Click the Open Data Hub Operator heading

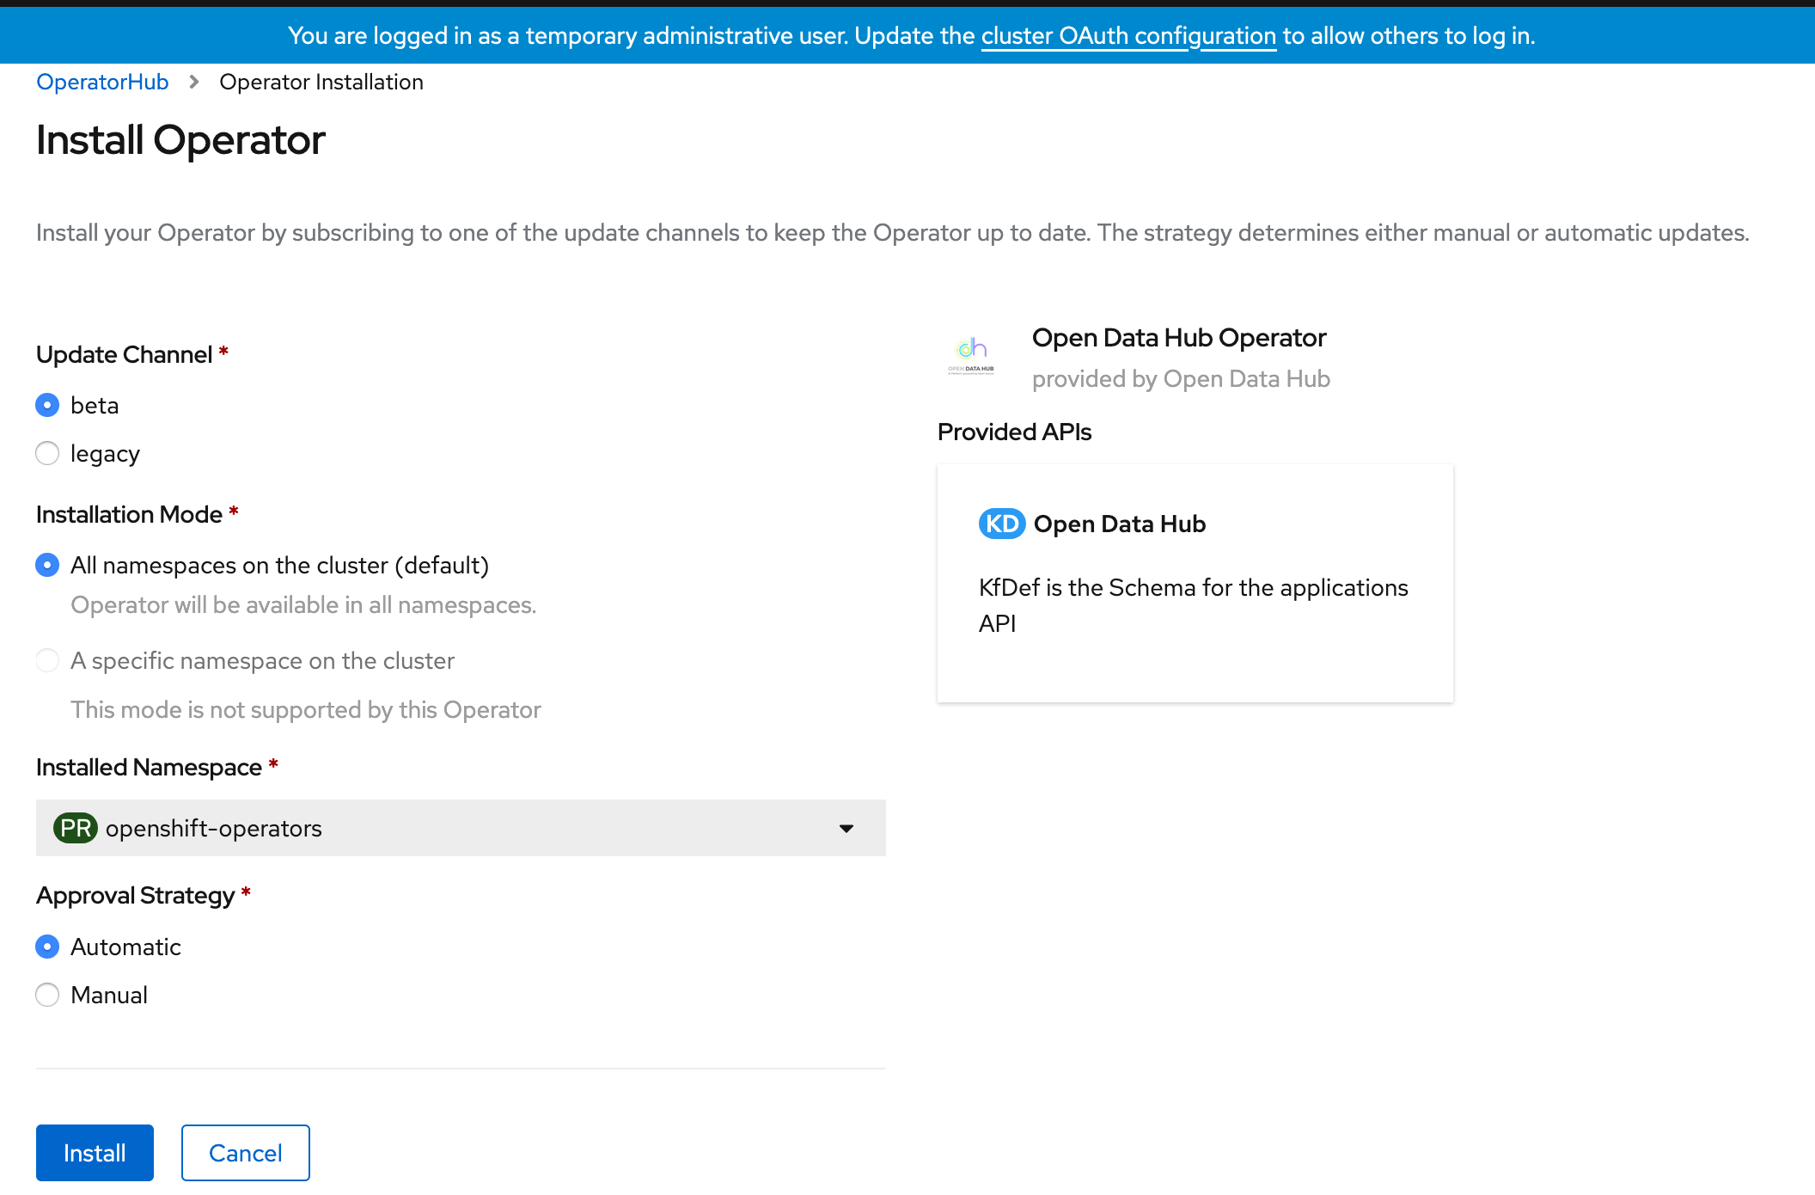pyautogui.click(x=1178, y=338)
